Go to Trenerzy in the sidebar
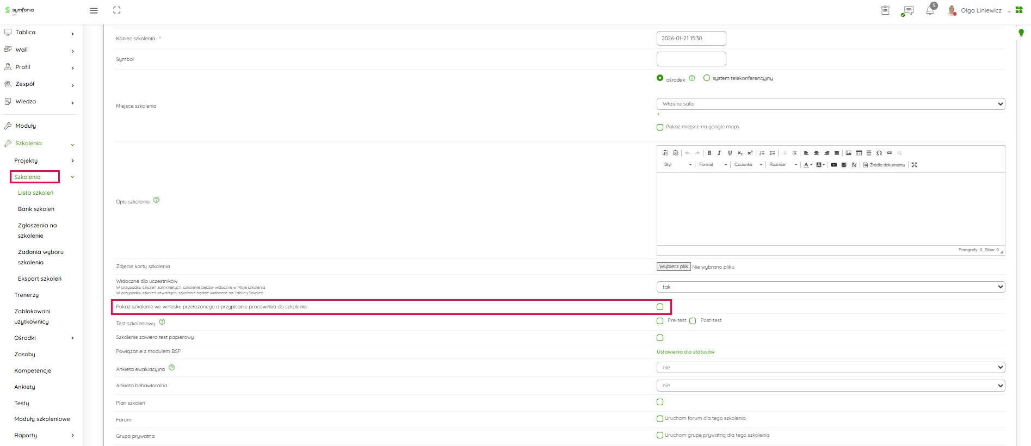 click(27, 295)
